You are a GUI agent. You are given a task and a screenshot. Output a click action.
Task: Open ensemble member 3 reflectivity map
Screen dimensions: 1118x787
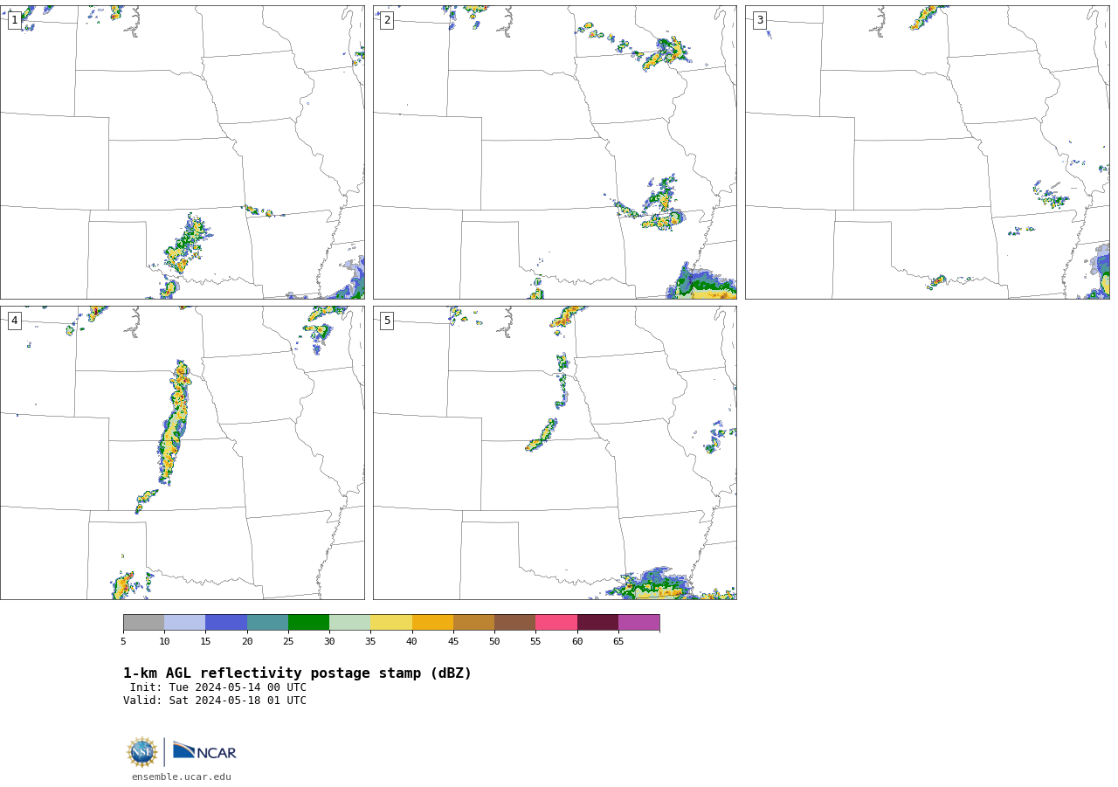928,153
